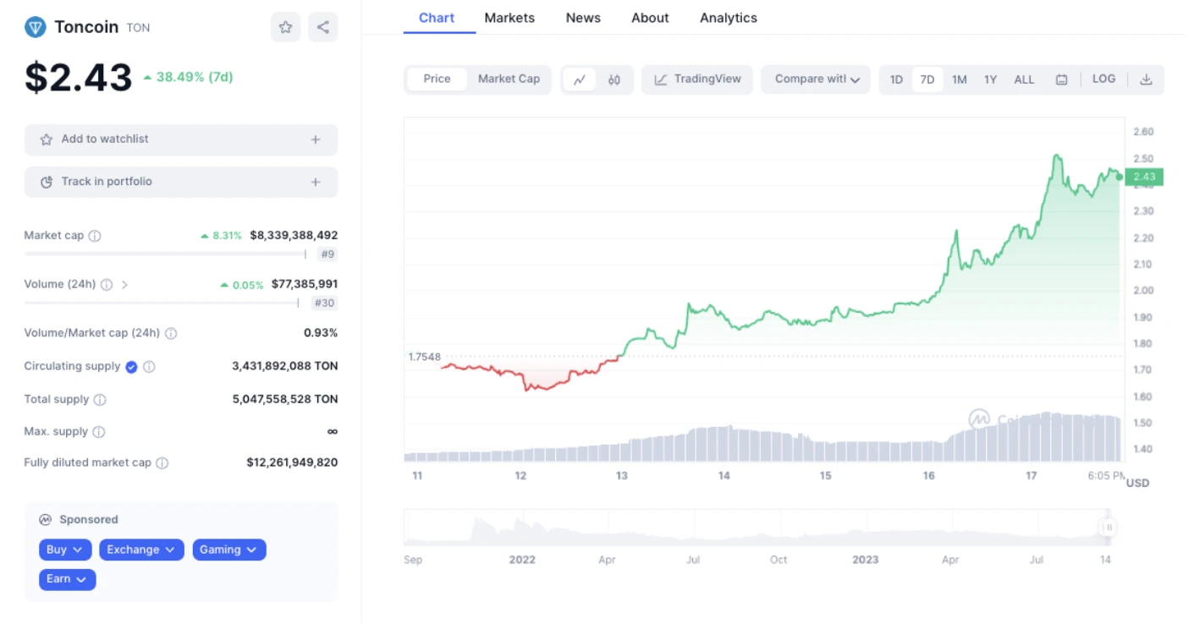Click info icon beside Fully diluted market cap
The height and width of the screenshot is (629, 1188).
162,463
